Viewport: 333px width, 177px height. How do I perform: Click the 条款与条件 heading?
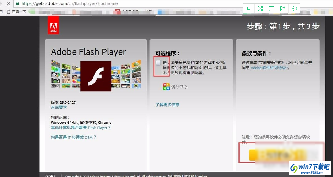click(x=256, y=54)
